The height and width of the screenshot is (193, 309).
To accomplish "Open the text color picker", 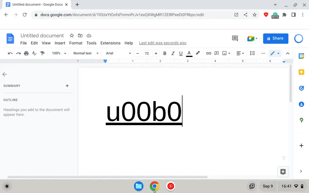I will pos(189,53).
